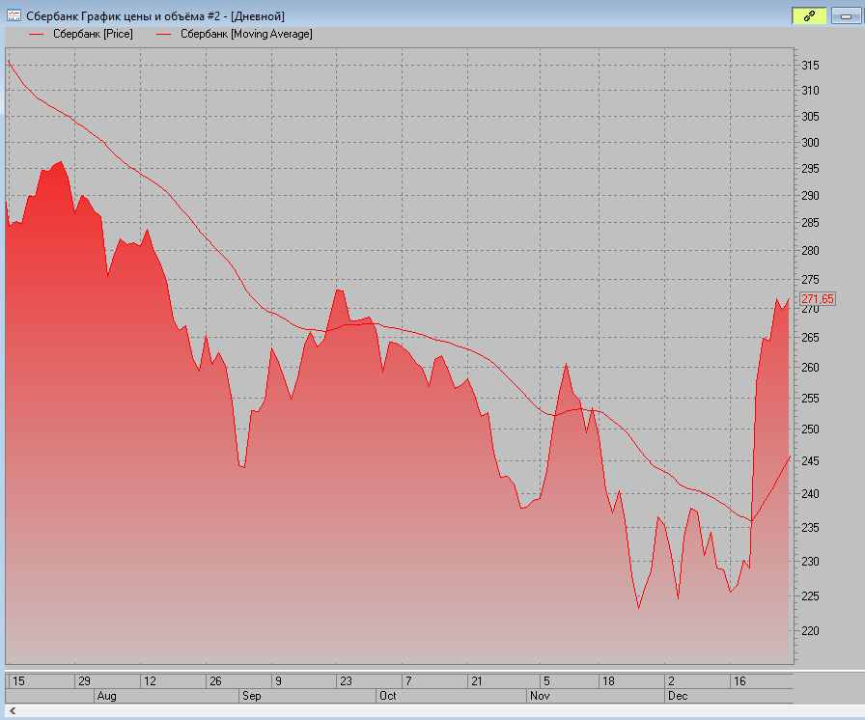Click date 18 on the time axis
The image size is (865, 720).
608,681
